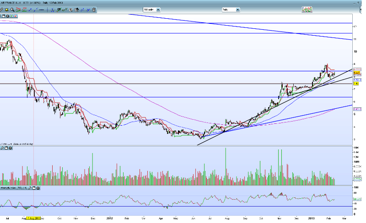Select the red-green fan lines tool
Viewport: 366px width, 223px height.
pyautogui.click(x=18, y=10)
